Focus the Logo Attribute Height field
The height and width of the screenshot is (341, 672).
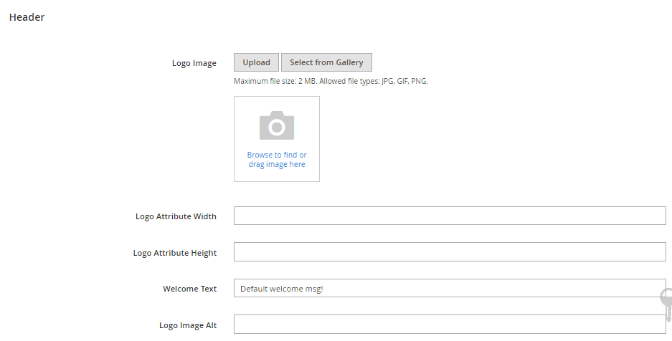point(450,252)
